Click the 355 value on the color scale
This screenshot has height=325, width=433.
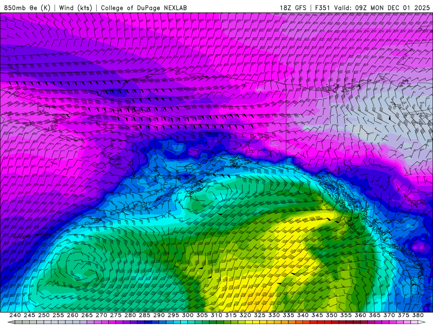346,315
